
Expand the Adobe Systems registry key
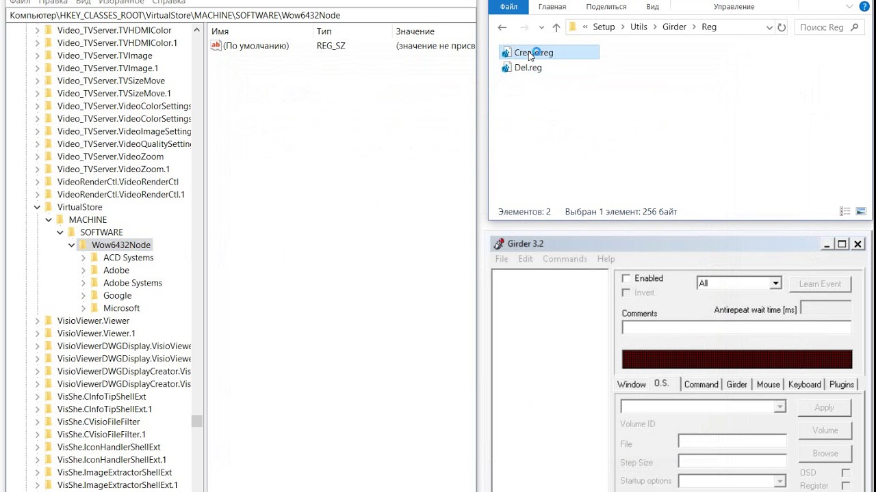83,283
